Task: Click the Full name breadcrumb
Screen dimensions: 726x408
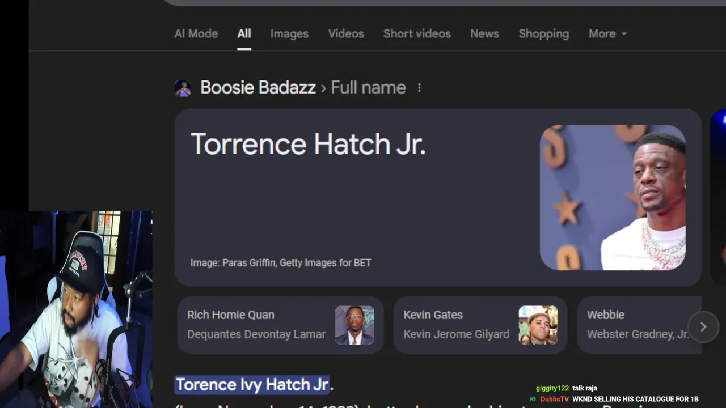Action: pyautogui.click(x=368, y=87)
